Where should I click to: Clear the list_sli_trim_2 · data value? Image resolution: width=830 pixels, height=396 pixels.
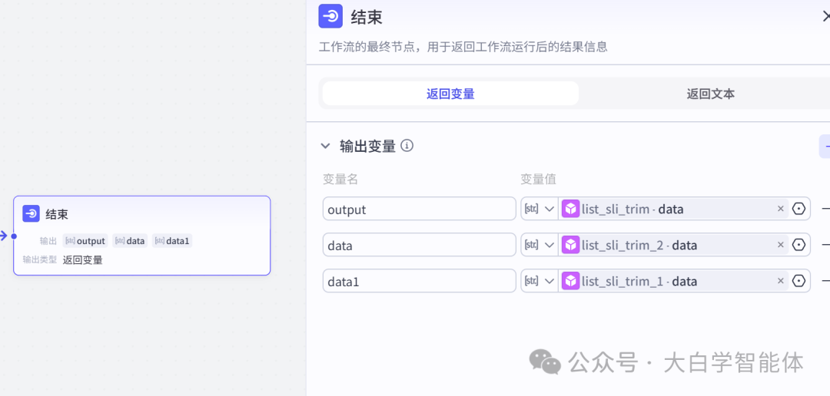[x=780, y=245]
